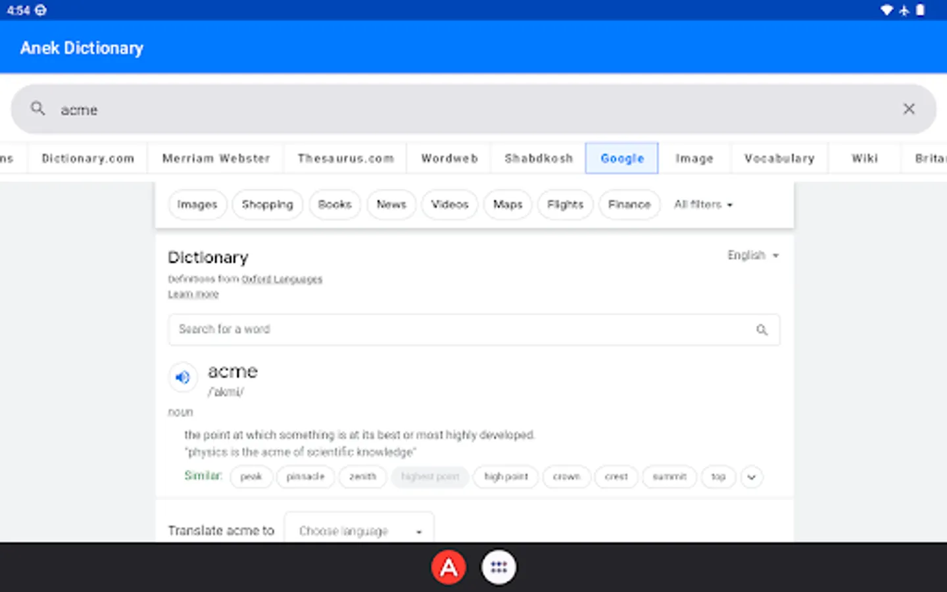947x592 pixels.
Task: Tap the magnifier icon in top search bar
Action: 38,109
